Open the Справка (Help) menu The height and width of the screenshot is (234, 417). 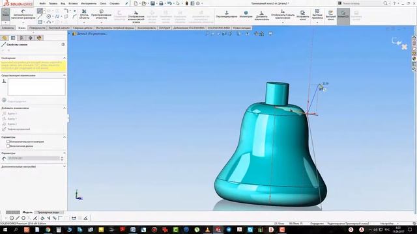(115, 3)
